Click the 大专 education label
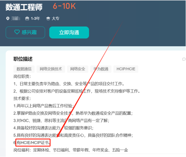The width and height of the screenshot is (186, 157). coord(55,18)
